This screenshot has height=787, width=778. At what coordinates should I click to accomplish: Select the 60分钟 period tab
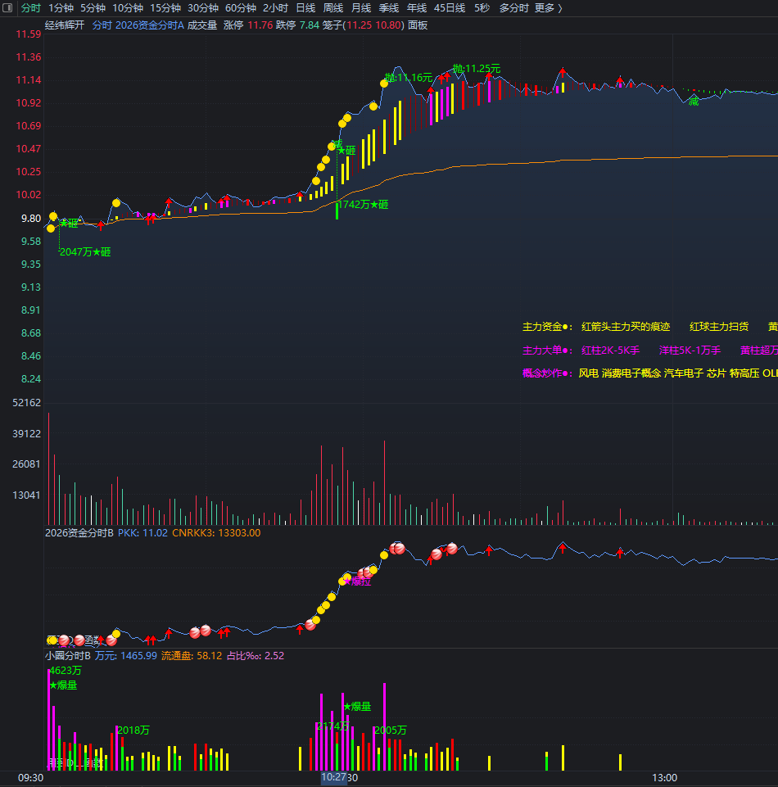point(241,8)
